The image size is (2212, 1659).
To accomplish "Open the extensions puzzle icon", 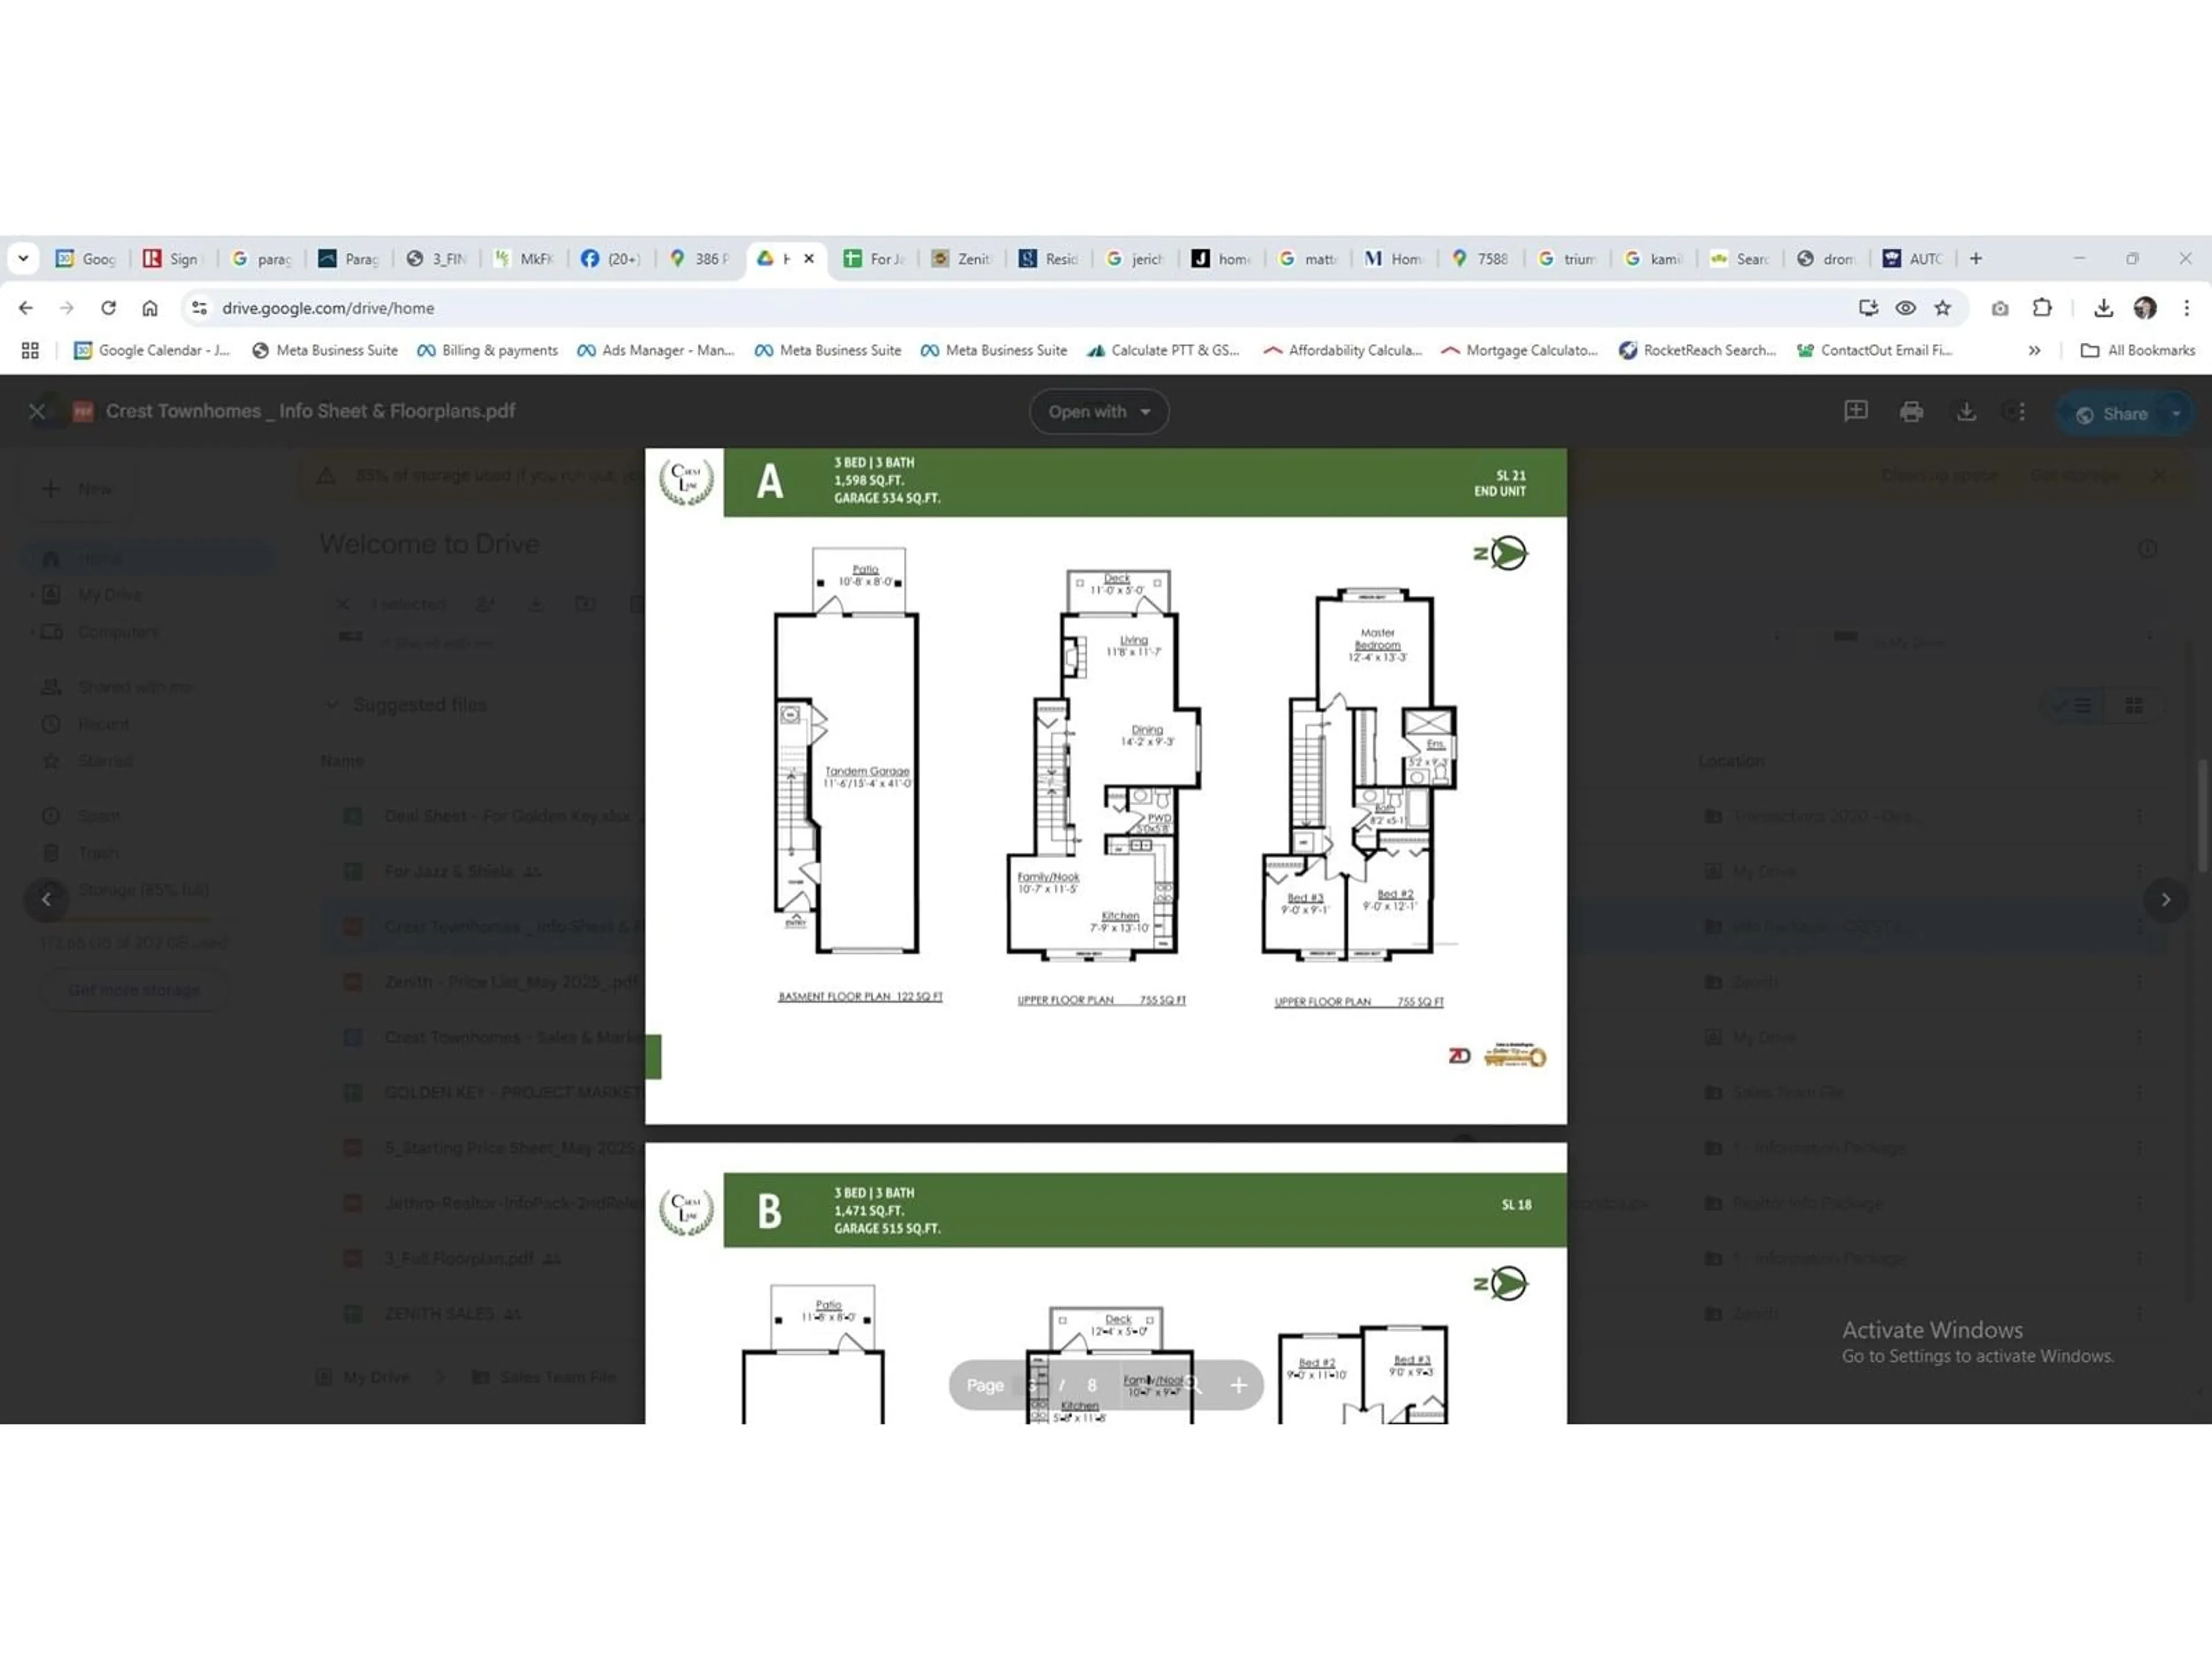I will (x=2042, y=308).
